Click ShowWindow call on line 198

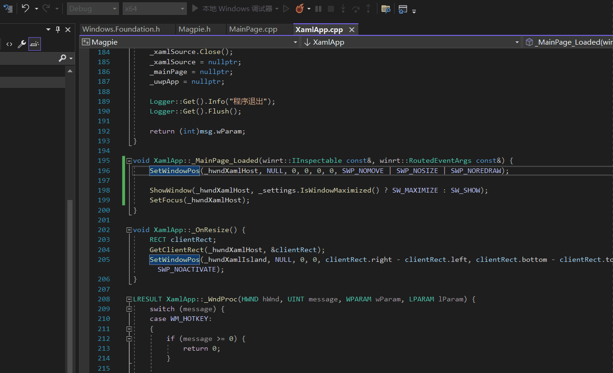170,190
